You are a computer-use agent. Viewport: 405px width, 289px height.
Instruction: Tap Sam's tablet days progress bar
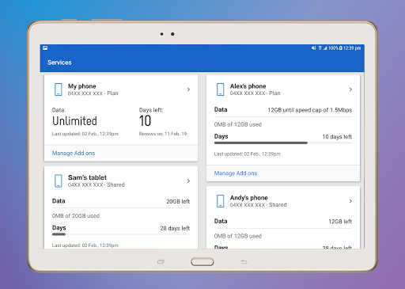121,234
